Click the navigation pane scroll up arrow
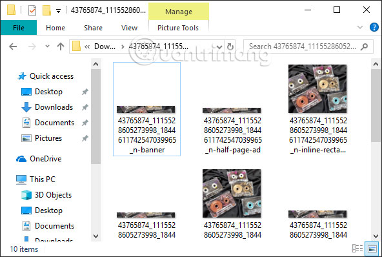This screenshot has width=382, height=257. coord(95,64)
